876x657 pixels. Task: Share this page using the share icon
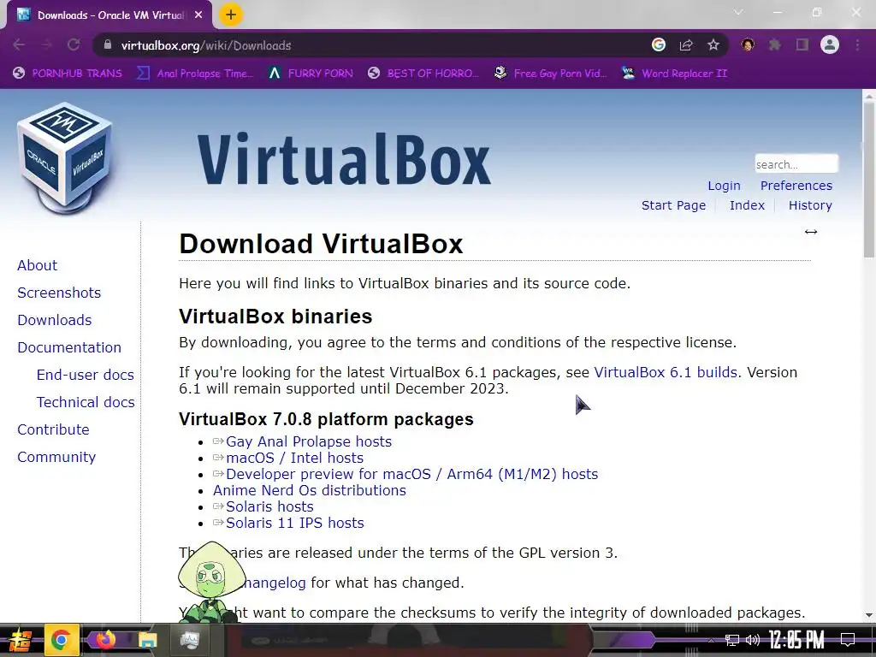pos(686,45)
